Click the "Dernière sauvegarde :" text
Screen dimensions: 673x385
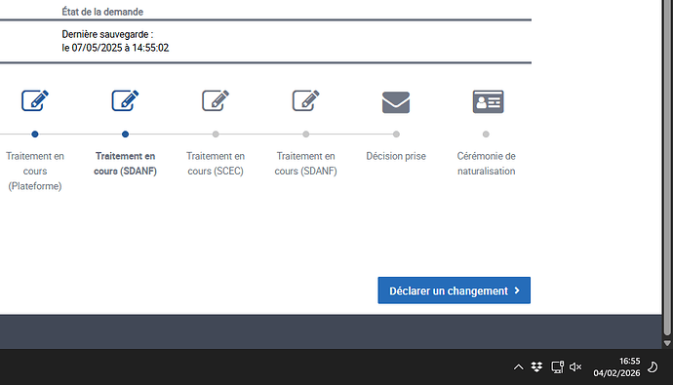pyautogui.click(x=107, y=34)
